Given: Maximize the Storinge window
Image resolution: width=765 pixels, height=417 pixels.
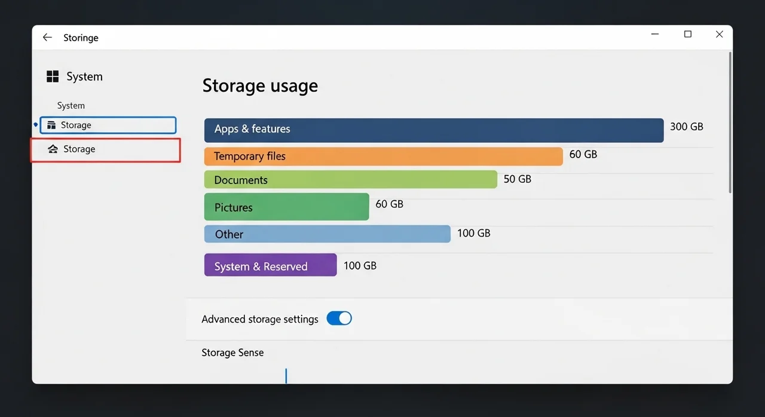Looking at the screenshot, I should point(687,35).
